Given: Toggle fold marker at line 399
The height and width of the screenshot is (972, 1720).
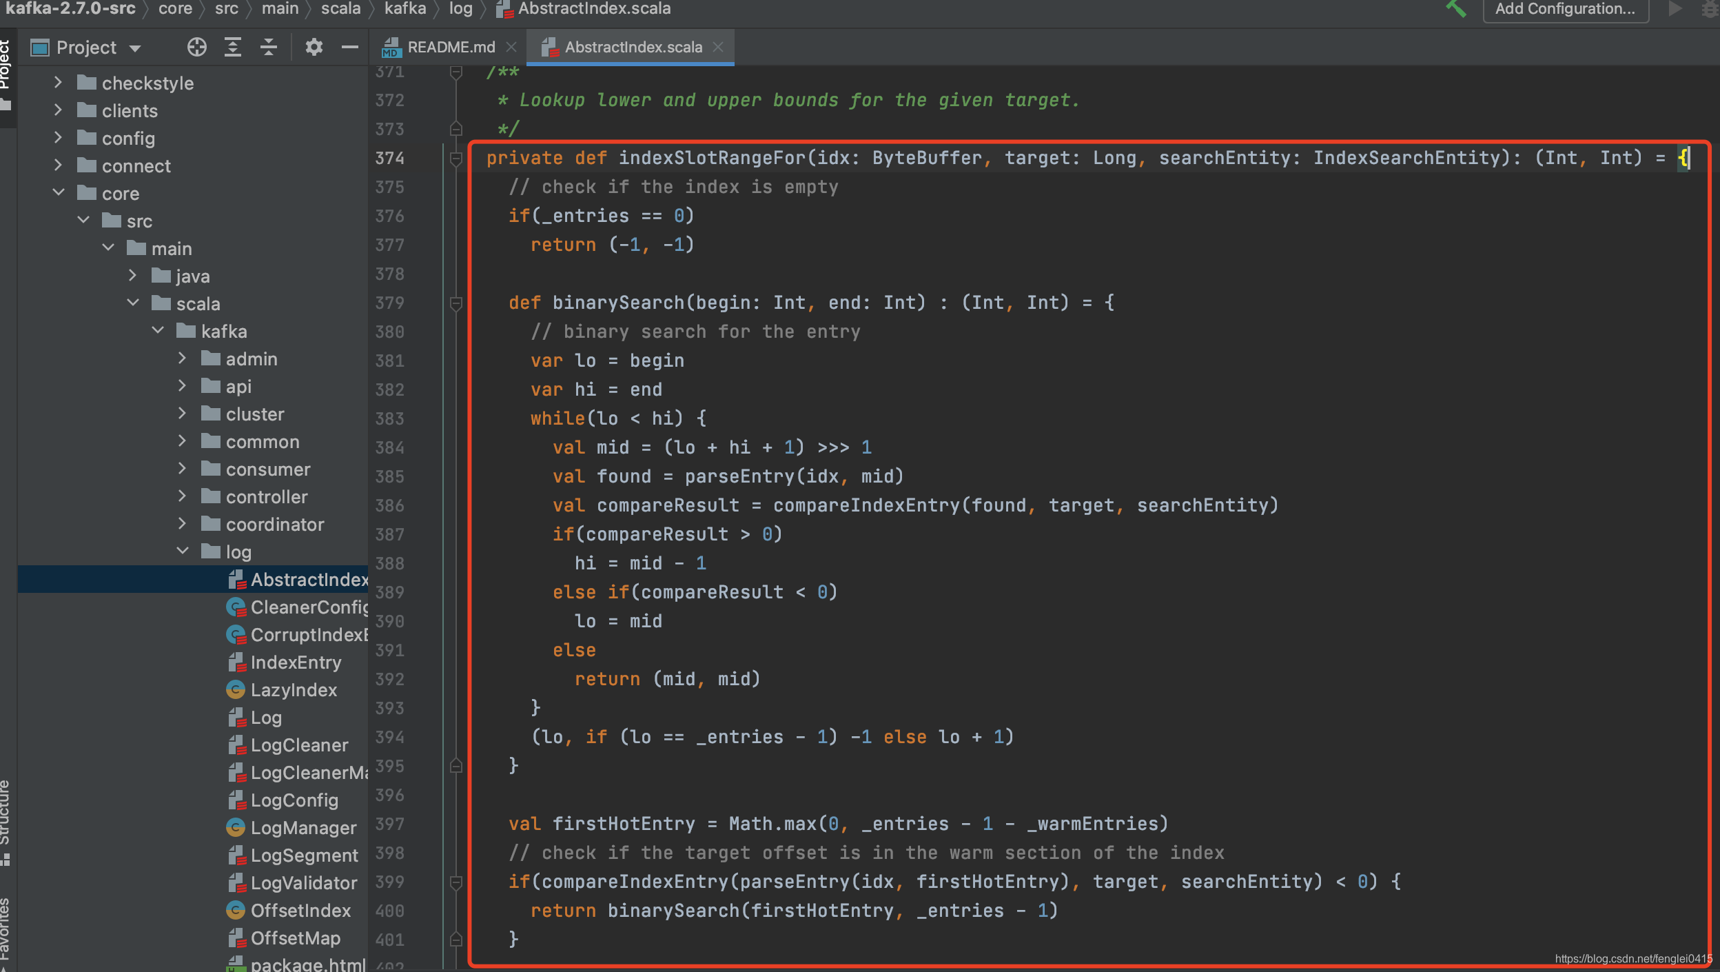Looking at the screenshot, I should coord(455,882).
